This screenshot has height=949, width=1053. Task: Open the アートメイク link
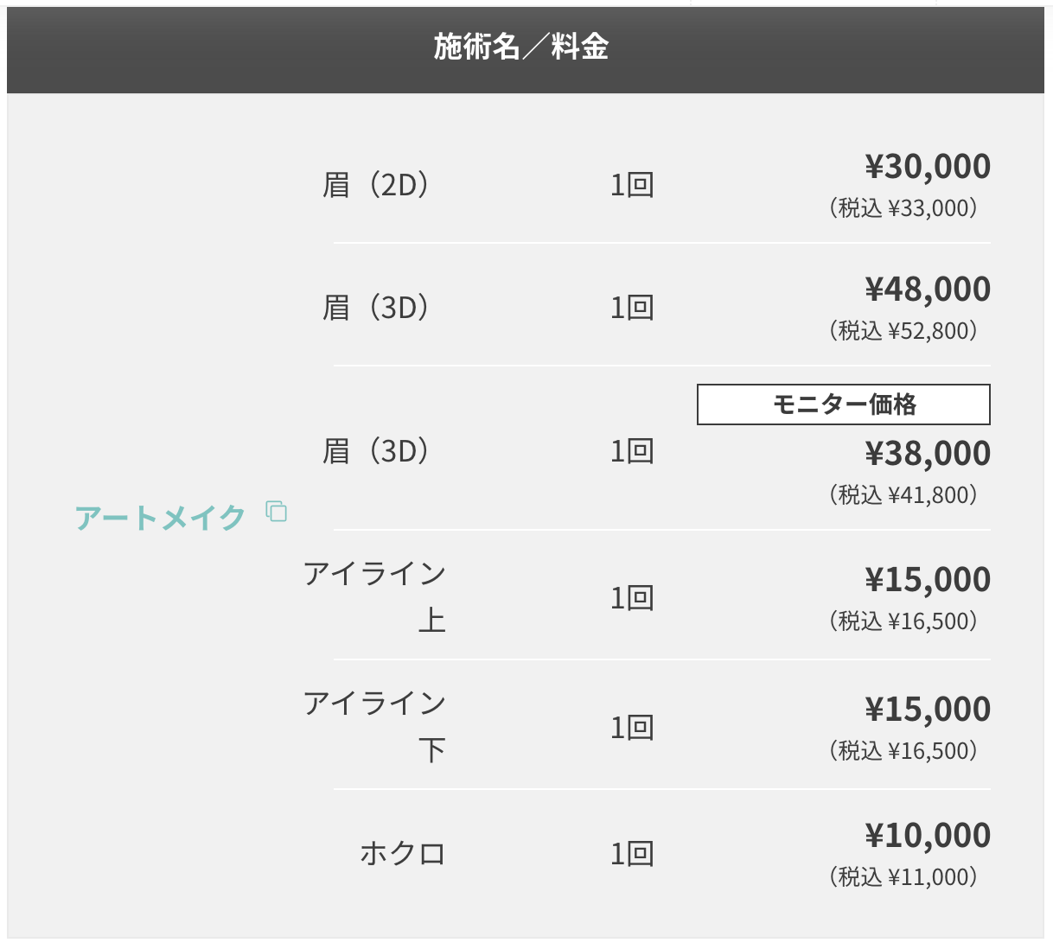point(161,518)
